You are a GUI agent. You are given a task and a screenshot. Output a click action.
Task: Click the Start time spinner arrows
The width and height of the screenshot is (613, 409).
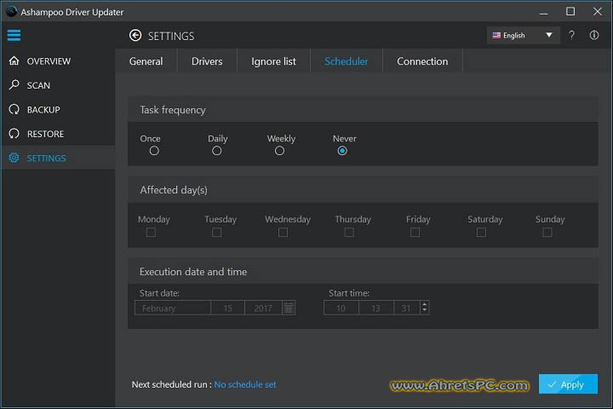click(425, 308)
